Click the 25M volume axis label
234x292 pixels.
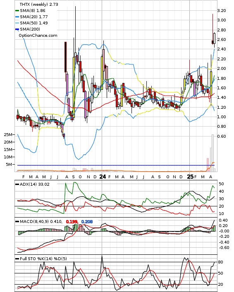8,135
